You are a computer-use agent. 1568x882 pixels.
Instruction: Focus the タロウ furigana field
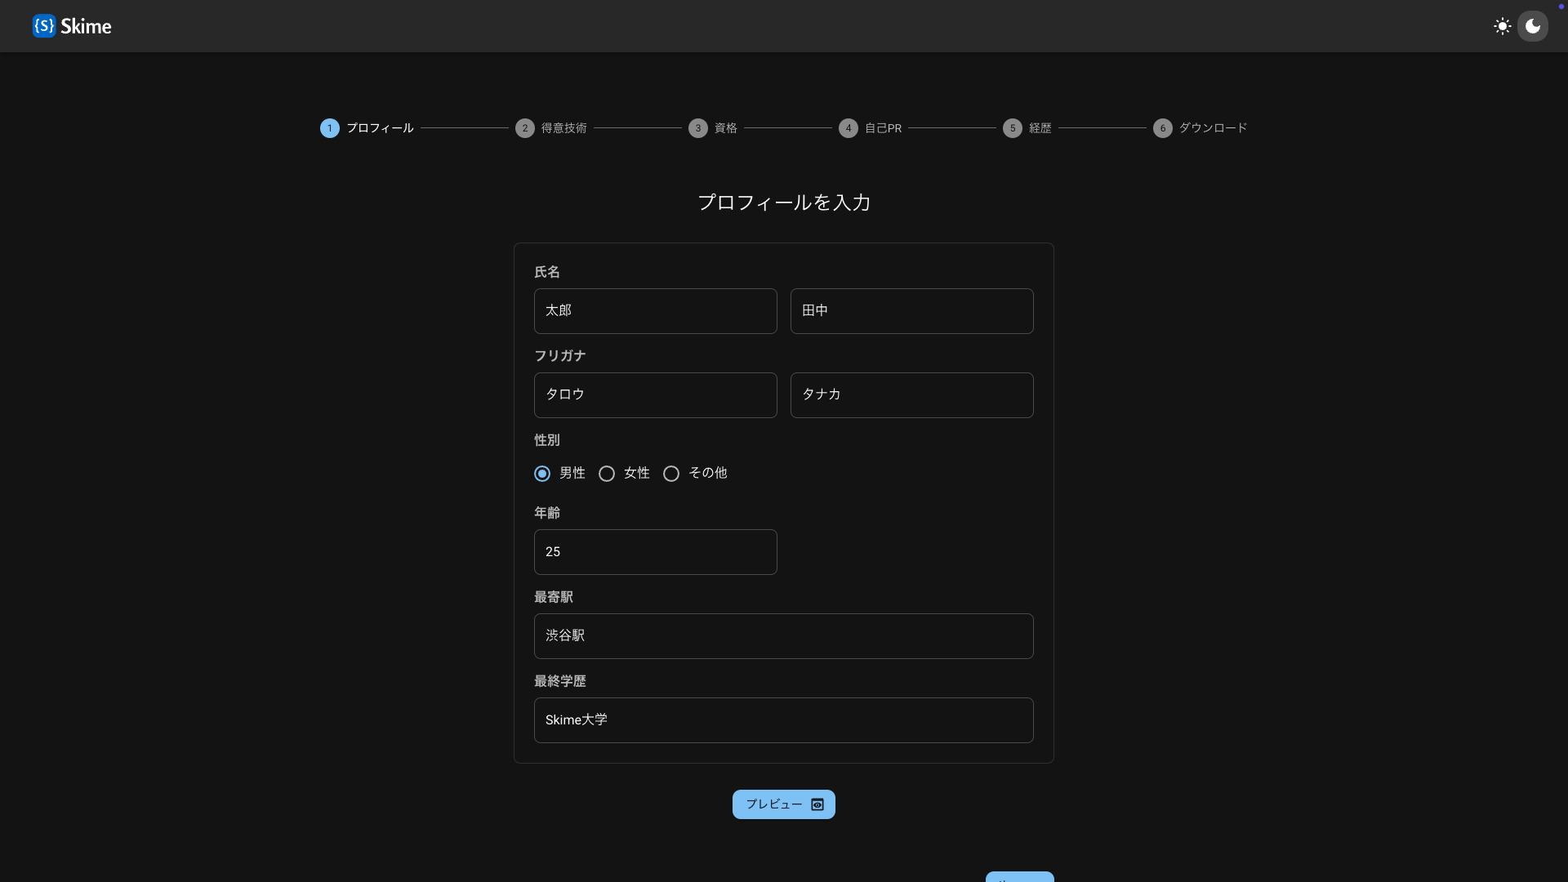point(655,395)
